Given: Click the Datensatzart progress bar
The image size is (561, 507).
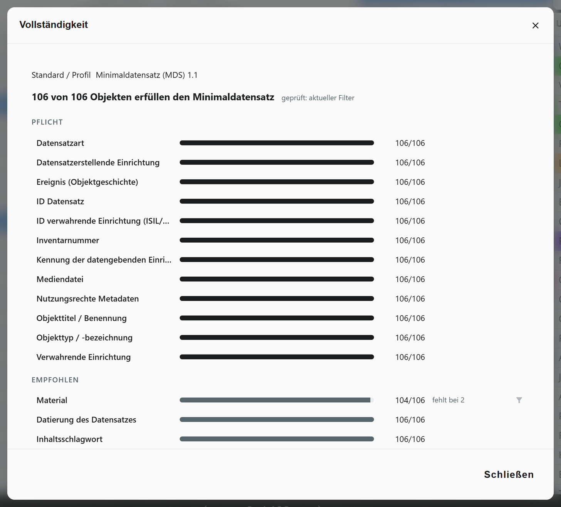Looking at the screenshot, I should coord(277,143).
